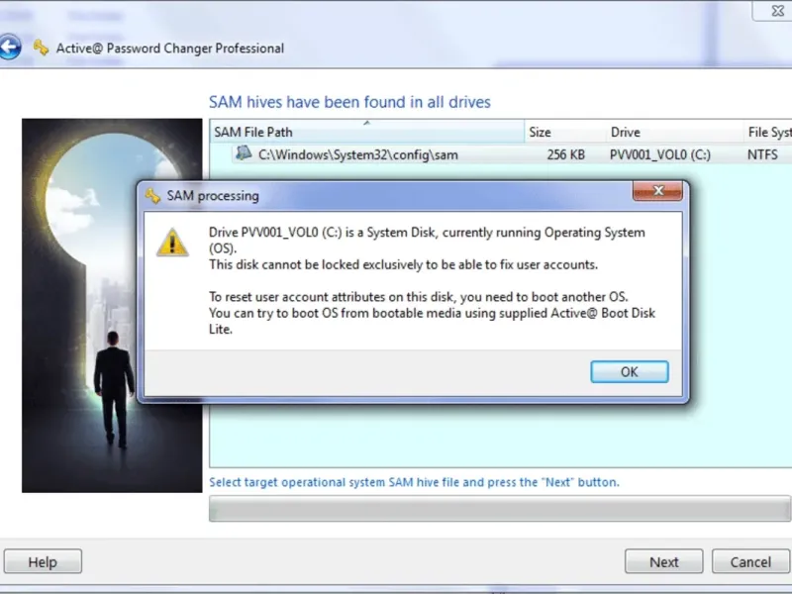Click the NTFS file system cell
Viewport: 792px width, 594px height.
tap(762, 154)
